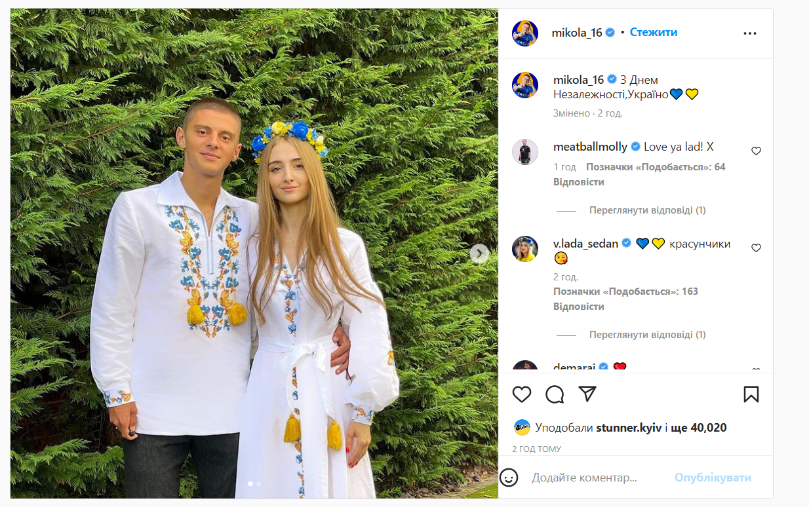This screenshot has width=809, height=507.
Task: Like v.lada_sedan's comment with the heart
Action: (756, 248)
